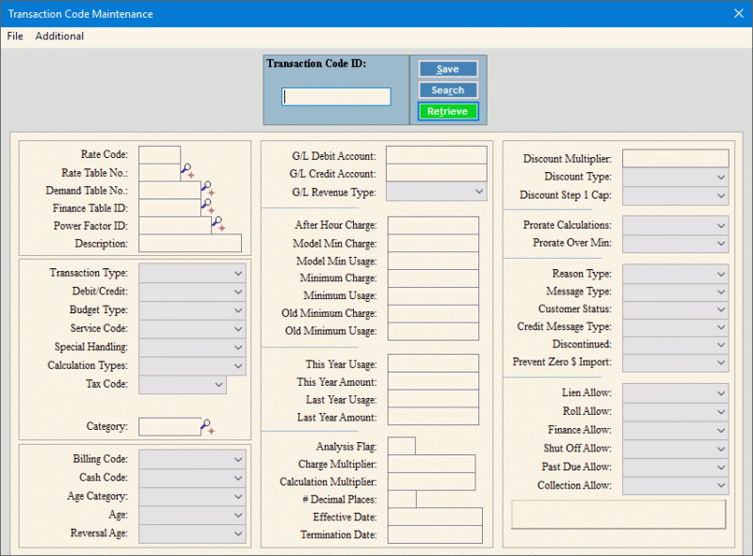This screenshot has height=556, width=753.
Task: Click the Minimum Usage field
Action: (x=433, y=296)
